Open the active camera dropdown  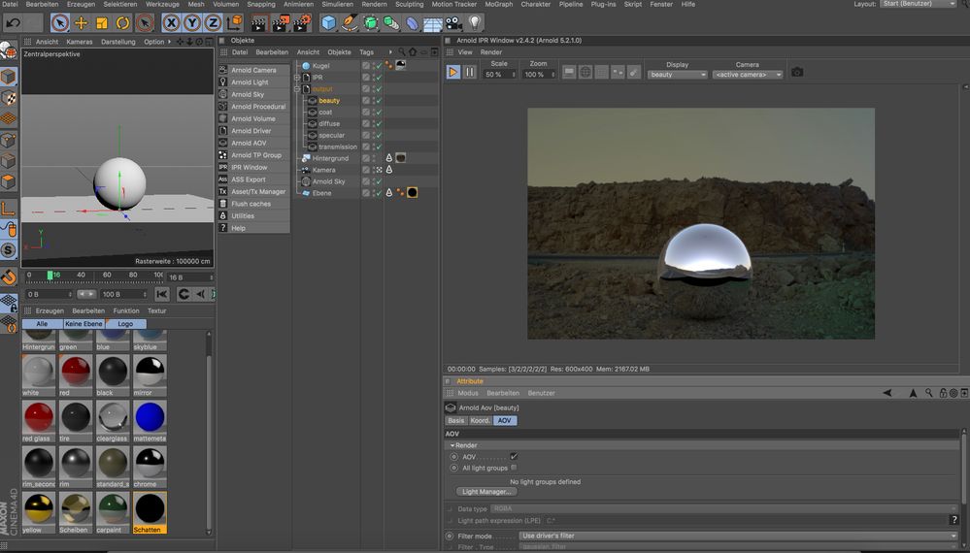[x=748, y=74]
